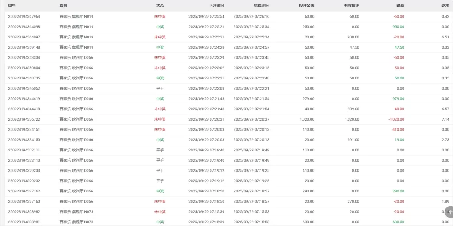The width and height of the screenshot is (453, 226).
Task: Click order number 250928194359148
Action: click(x=24, y=47)
